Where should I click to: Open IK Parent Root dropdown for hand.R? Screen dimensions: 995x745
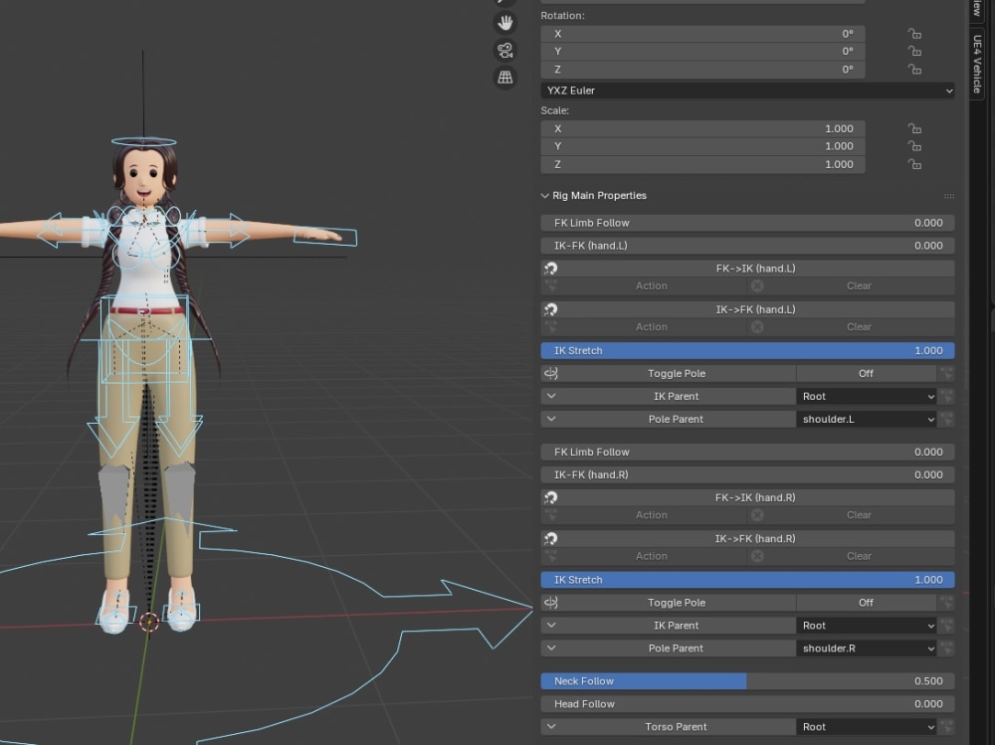pyautogui.click(x=867, y=625)
